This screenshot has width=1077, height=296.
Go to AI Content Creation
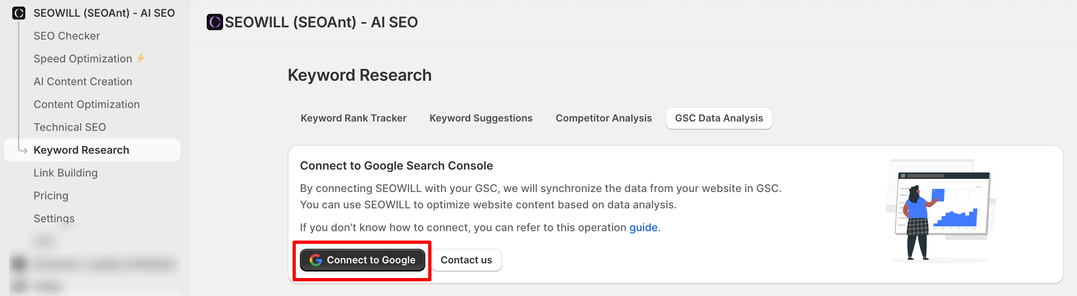click(x=83, y=82)
